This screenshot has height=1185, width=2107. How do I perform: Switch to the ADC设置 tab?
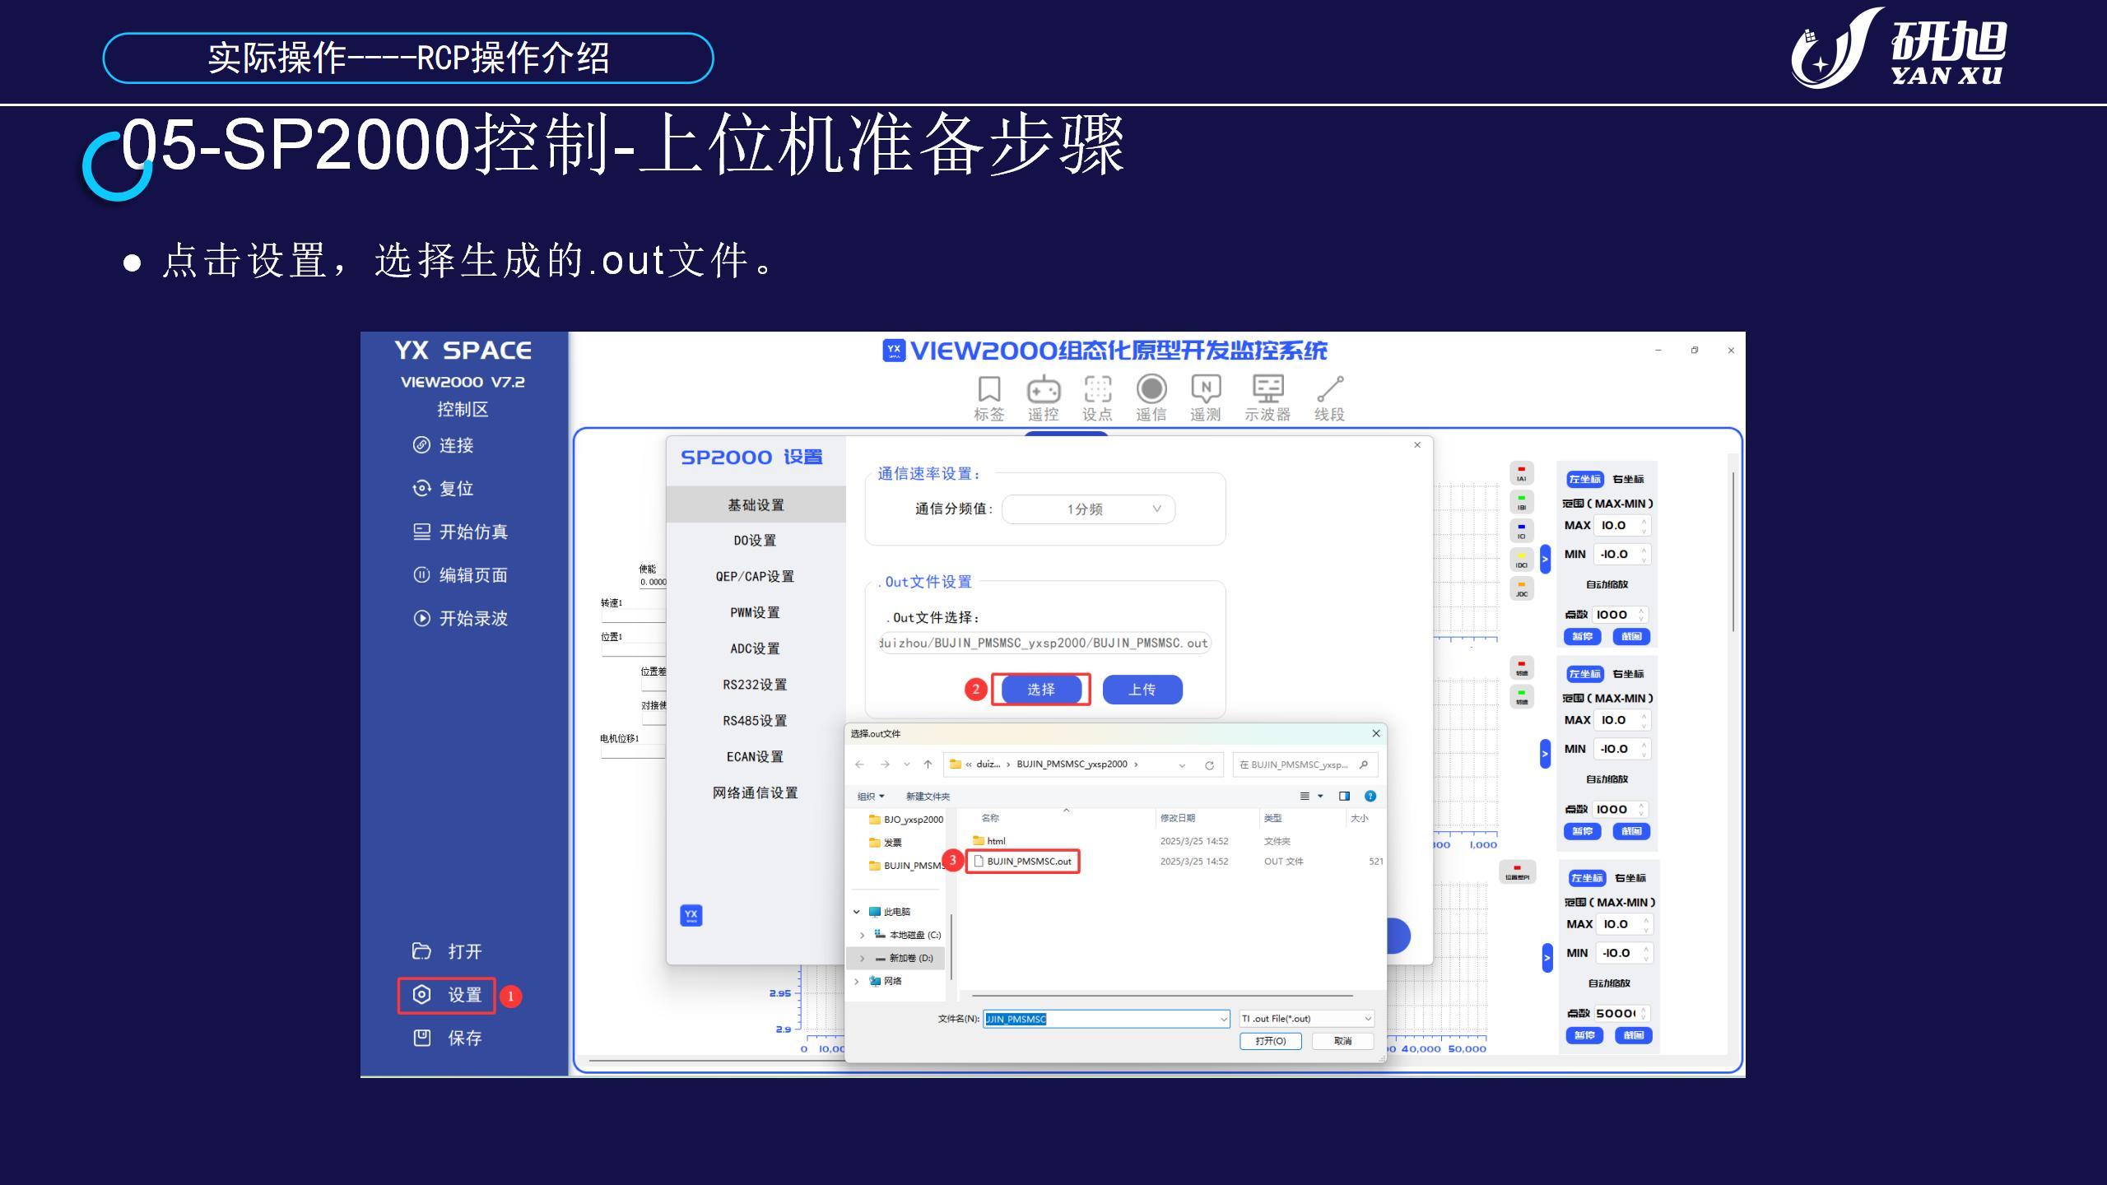756,649
